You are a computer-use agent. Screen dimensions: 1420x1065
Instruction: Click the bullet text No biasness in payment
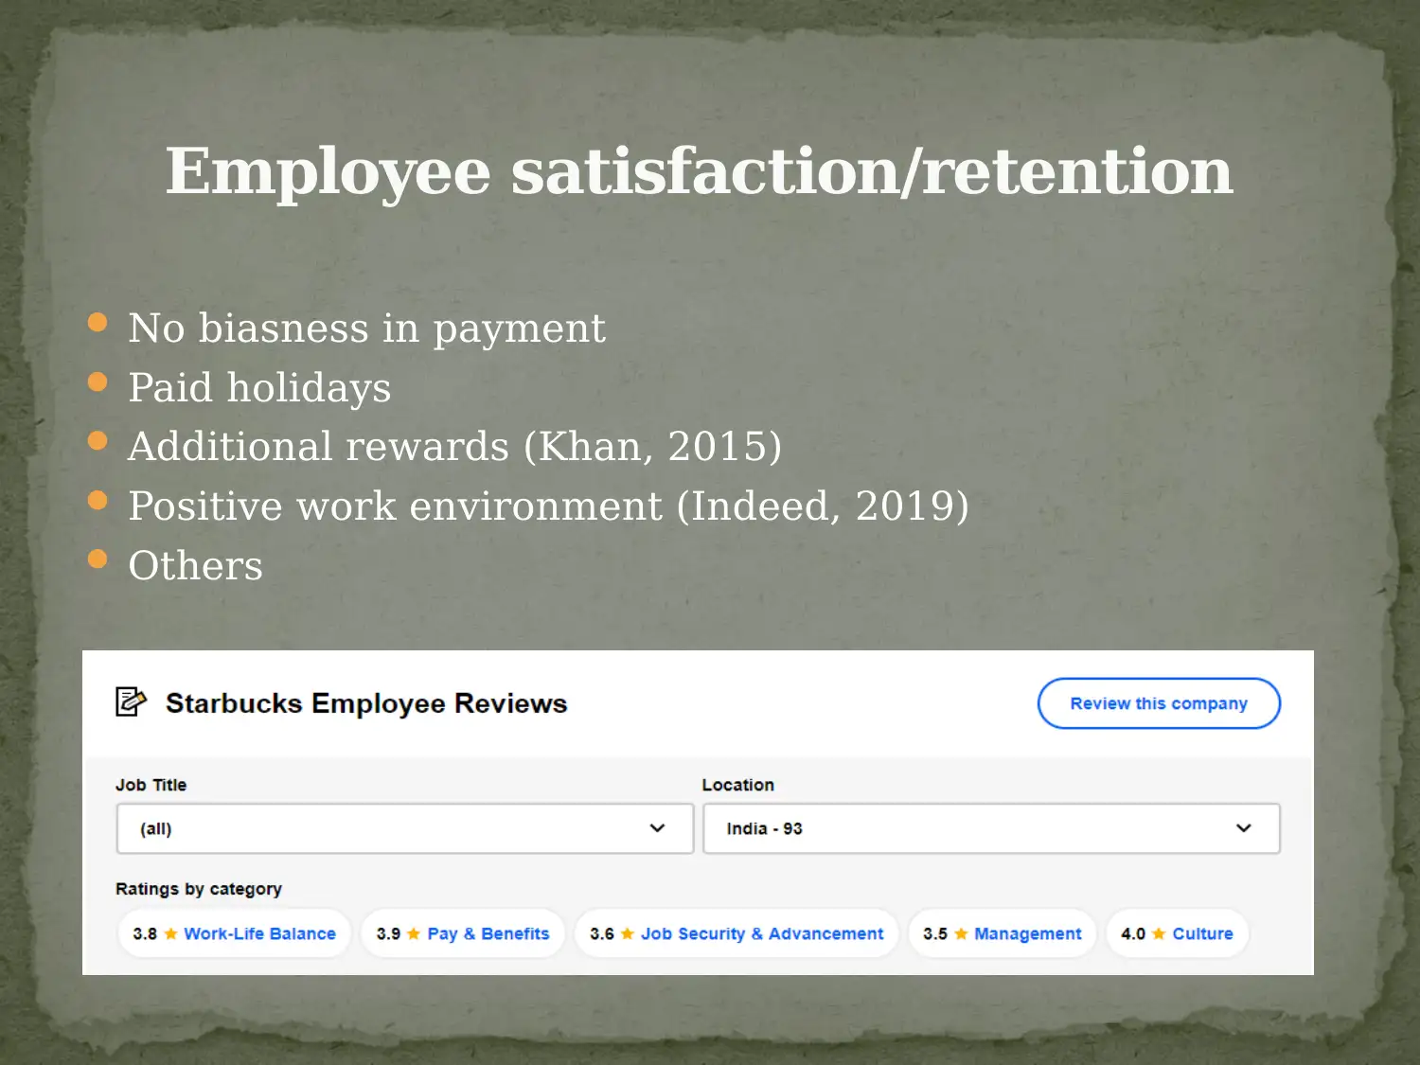(366, 328)
